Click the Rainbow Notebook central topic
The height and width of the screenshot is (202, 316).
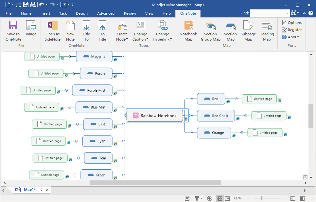coord(154,116)
